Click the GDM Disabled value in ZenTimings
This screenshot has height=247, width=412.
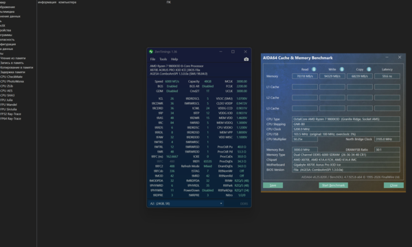[172, 91]
